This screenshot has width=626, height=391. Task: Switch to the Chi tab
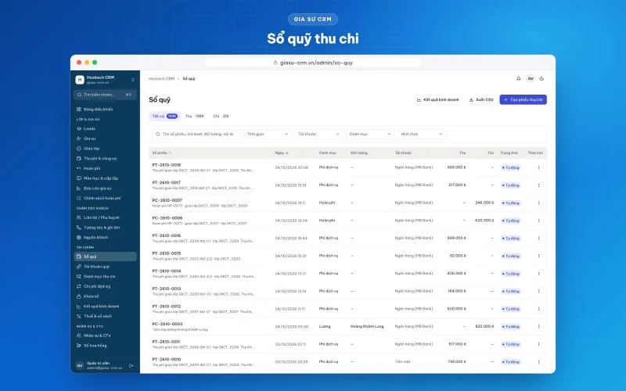pos(221,116)
